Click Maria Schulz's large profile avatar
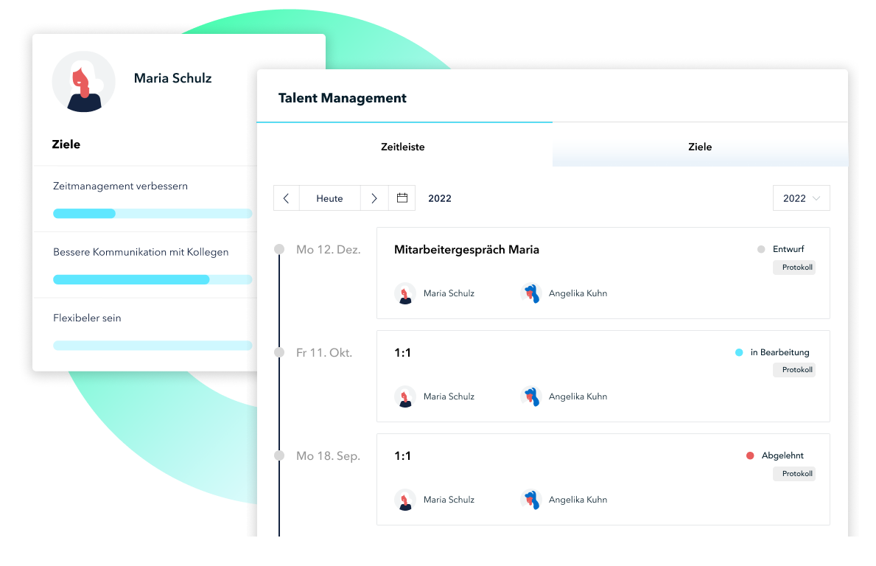Screen dimensions: 876x566 point(84,81)
